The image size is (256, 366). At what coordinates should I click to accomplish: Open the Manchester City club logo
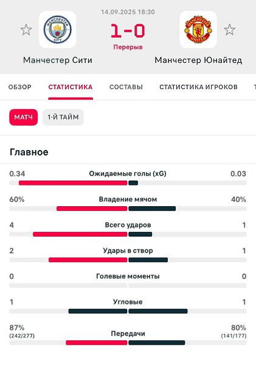[x=58, y=30]
